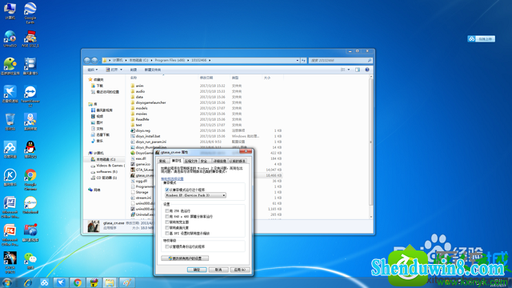Select the doyogamelauncher folder
Image resolution: width=512 pixels, height=288 pixels.
(x=151, y=102)
